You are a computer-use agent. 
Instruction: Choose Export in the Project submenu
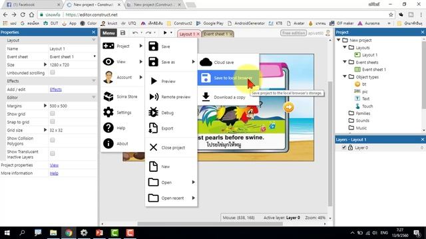click(171, 128)
